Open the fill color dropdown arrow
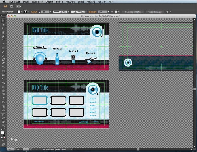This screenshot has height=152, width=197. [22, 12]
